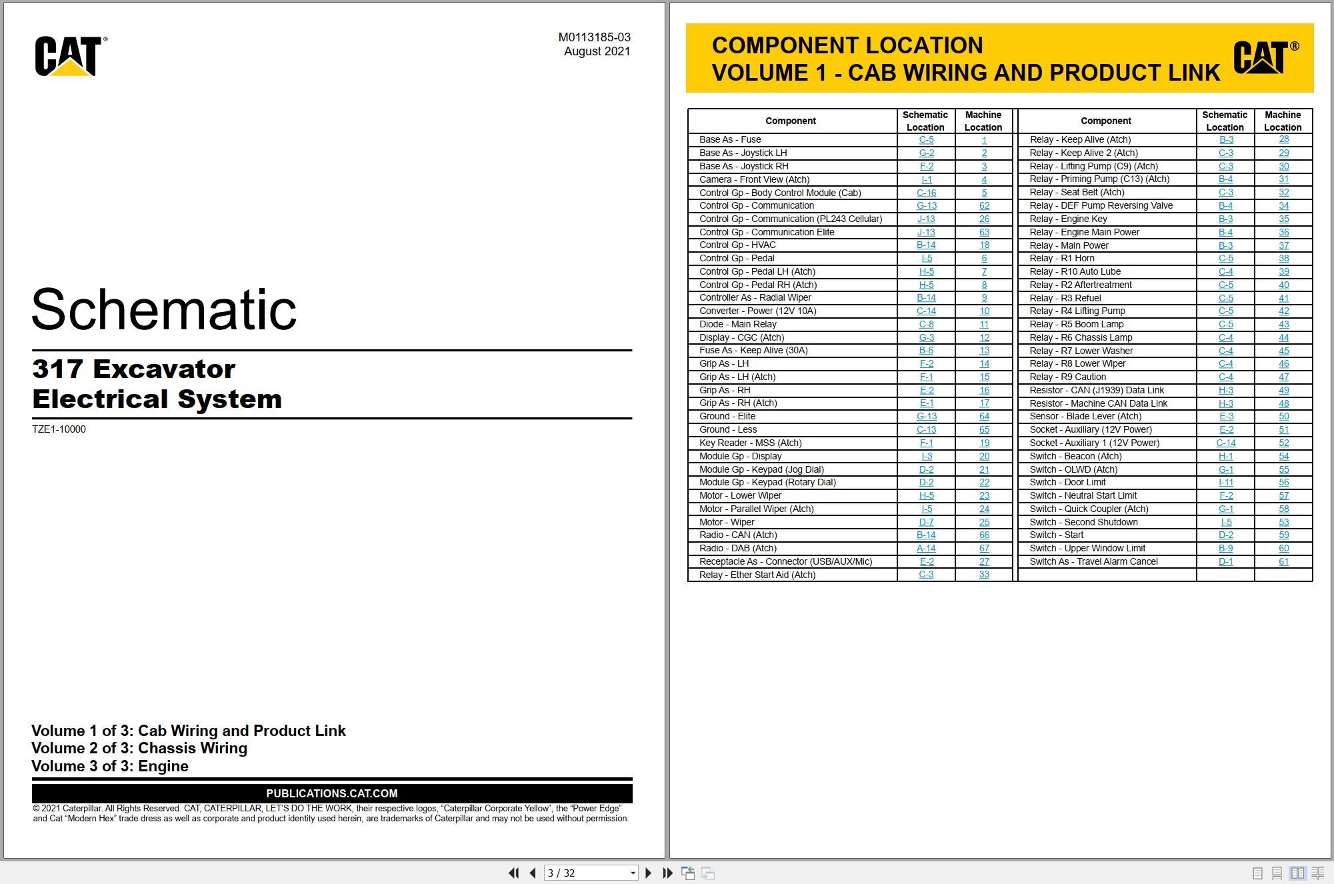1334x884 pixels.
Task: Click B-6 link for Fuse As - Keep Alive (30A)
Action: click(926, 351)
